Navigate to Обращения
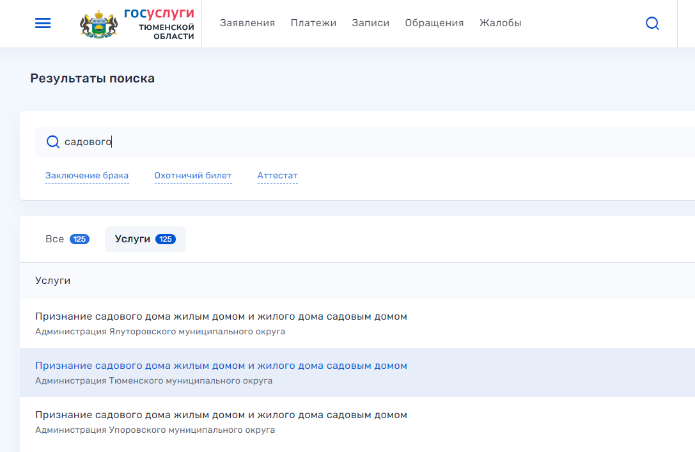Viewport: 695px width, 452px height. point(434,23)
